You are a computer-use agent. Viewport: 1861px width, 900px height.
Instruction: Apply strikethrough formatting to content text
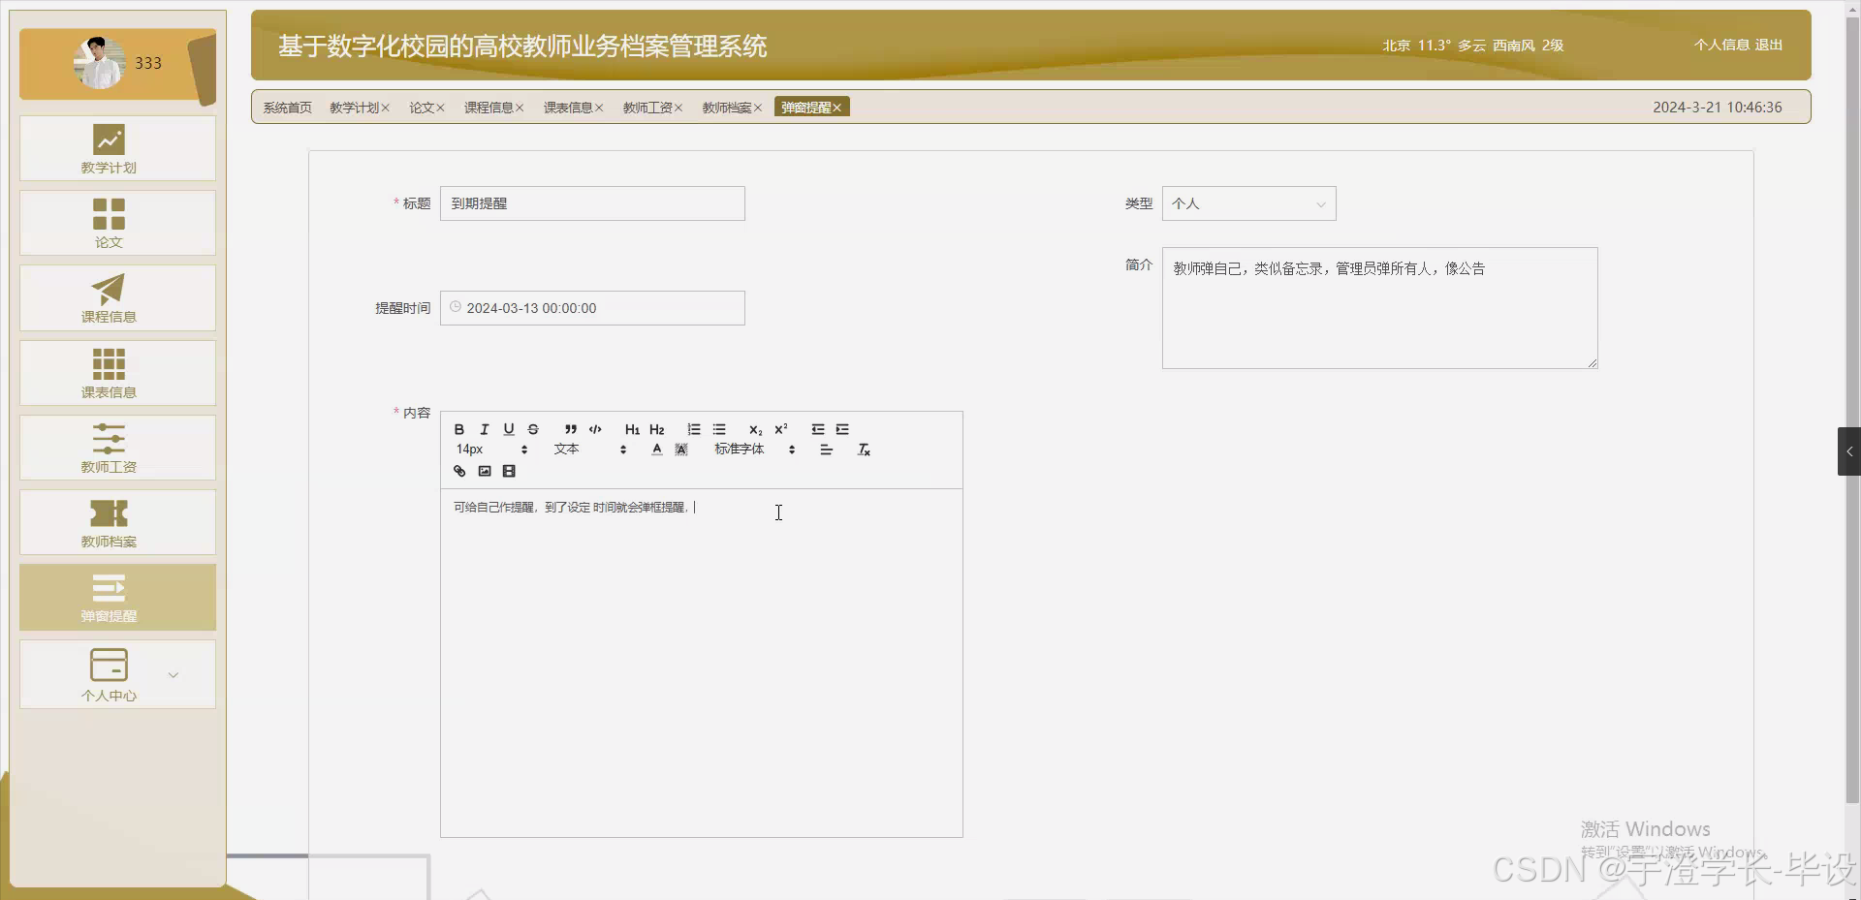point(533,429)
